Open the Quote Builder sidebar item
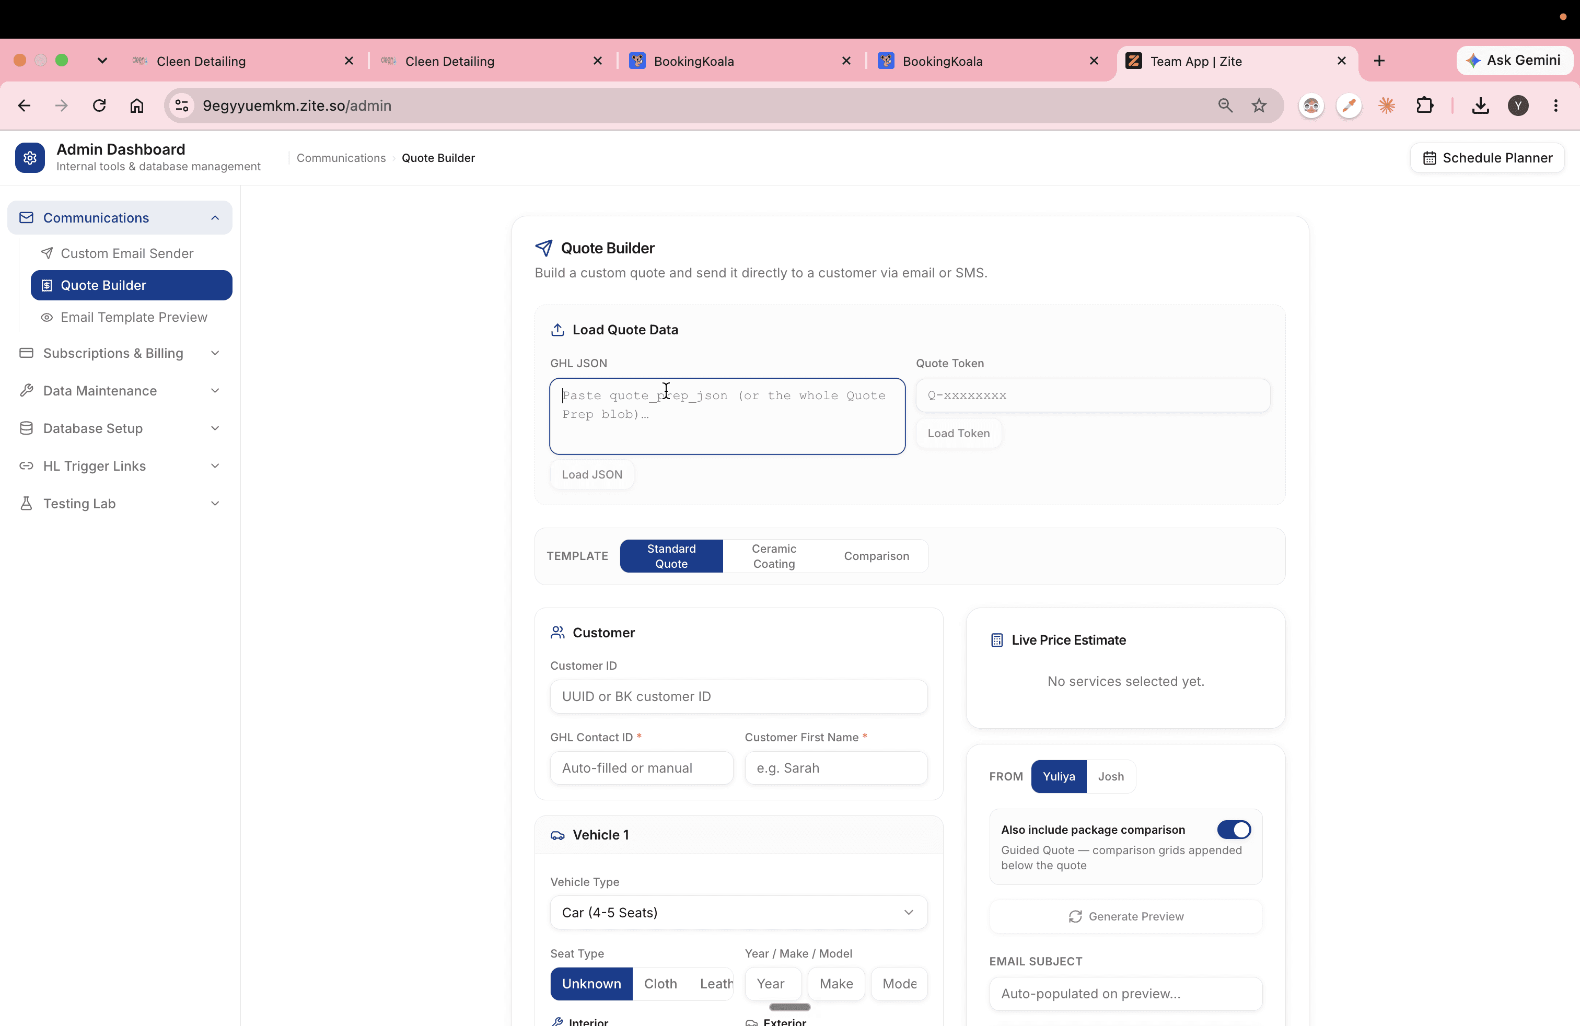 132,285
